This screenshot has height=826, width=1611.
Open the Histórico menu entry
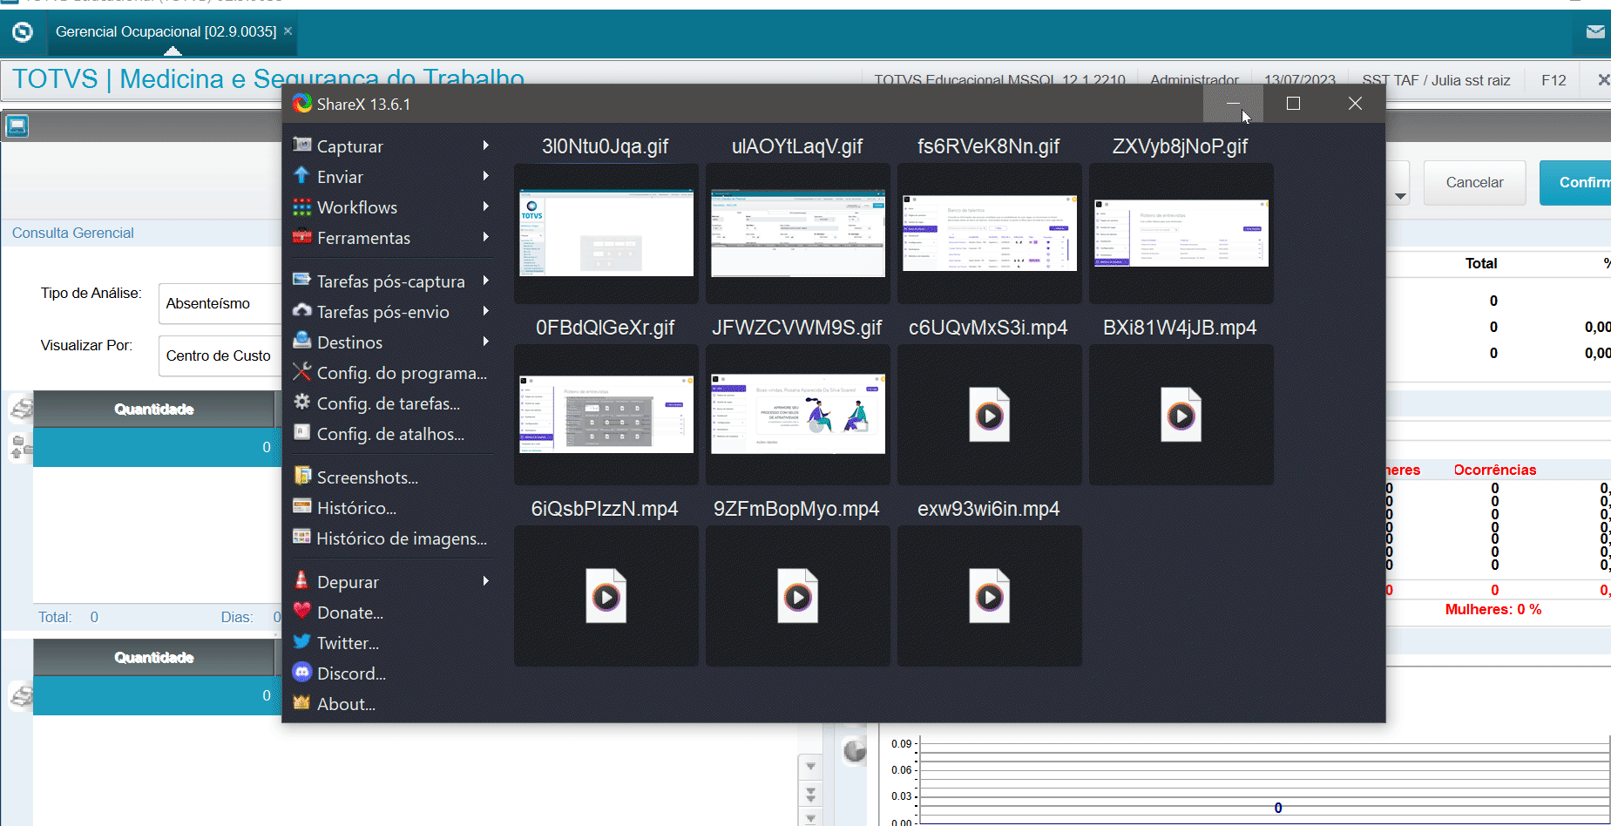point(390,508)
